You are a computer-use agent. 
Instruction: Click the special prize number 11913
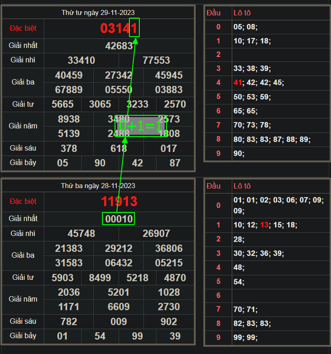[119, 201]
